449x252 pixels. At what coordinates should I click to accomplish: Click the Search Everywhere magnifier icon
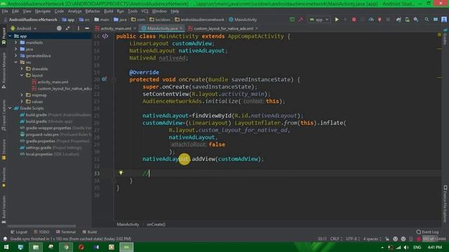[427, 20]
